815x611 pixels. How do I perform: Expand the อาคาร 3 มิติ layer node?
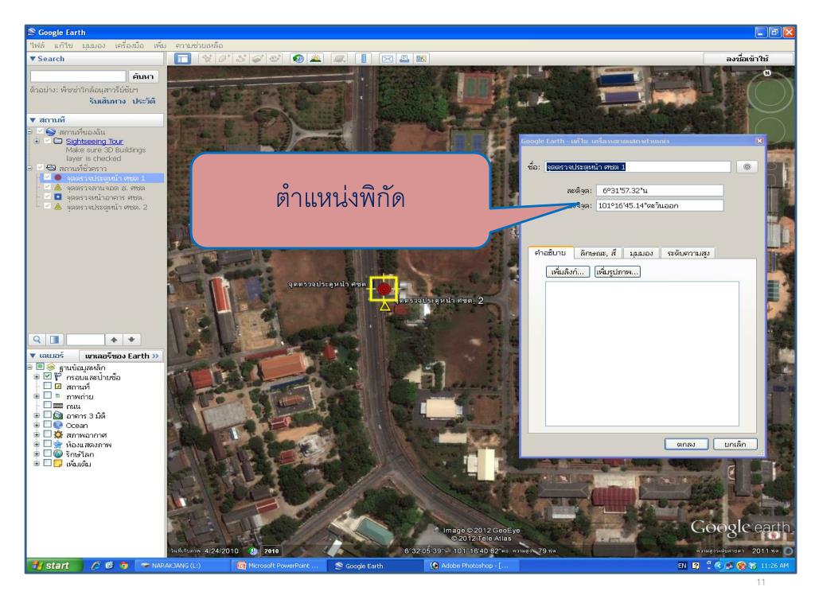pos(37,415)
